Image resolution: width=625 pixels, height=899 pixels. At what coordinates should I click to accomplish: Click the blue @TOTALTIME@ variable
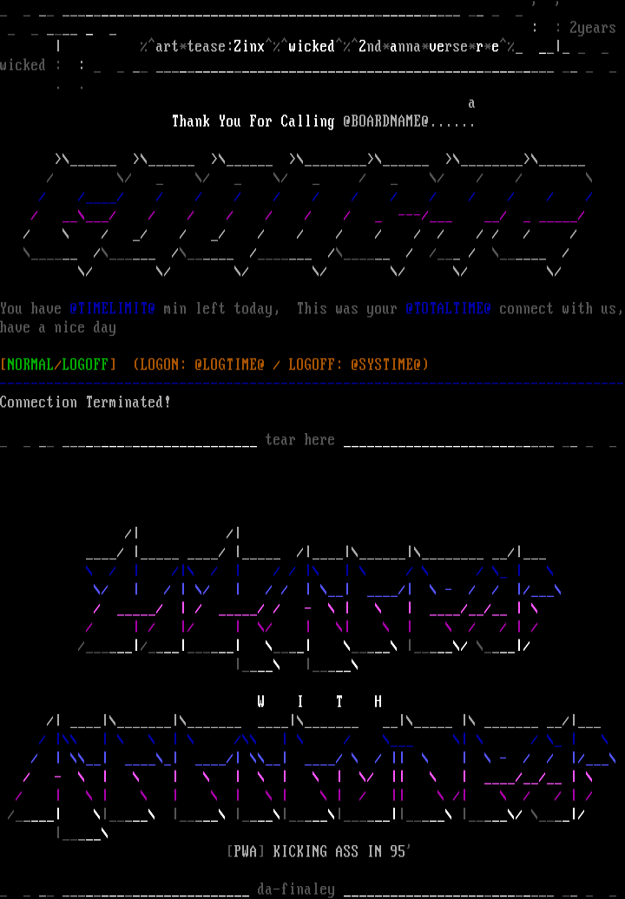point(448,309)
